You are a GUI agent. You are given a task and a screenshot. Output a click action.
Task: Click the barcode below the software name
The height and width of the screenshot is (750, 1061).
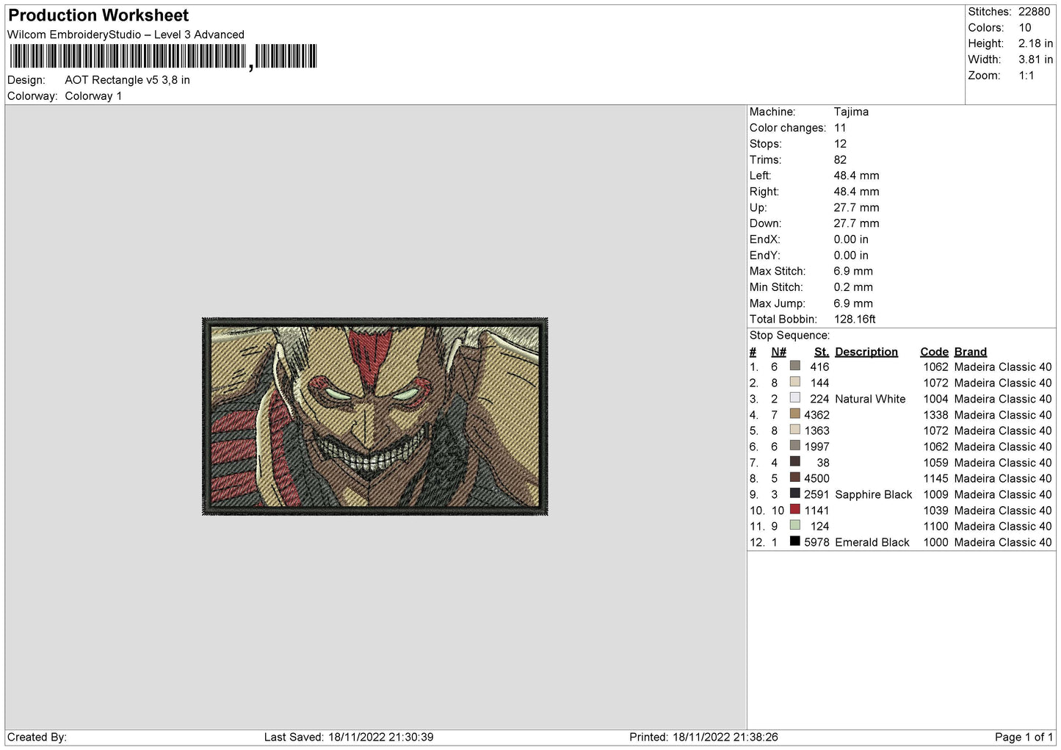coord(164,57)
